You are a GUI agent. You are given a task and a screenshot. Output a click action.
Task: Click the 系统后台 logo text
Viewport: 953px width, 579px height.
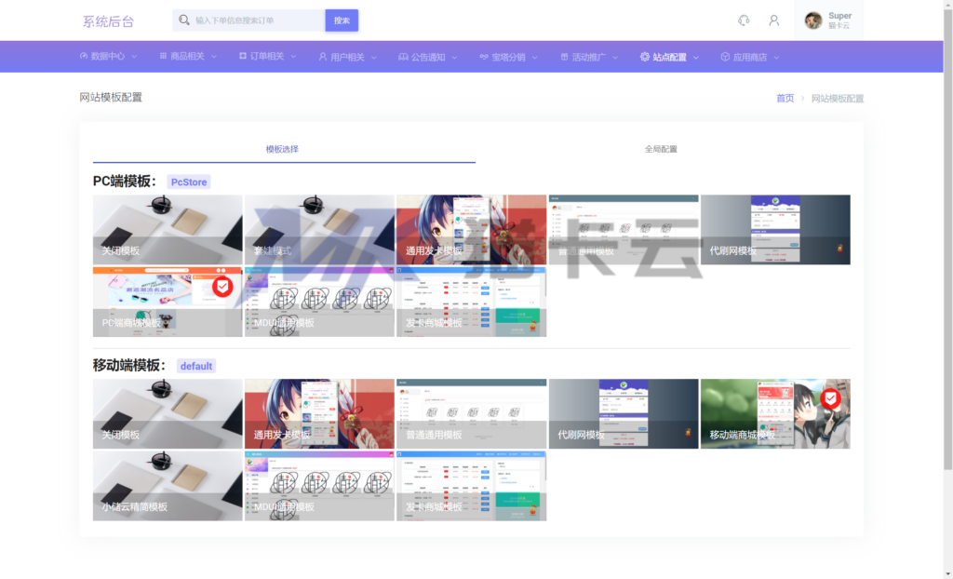(x=108, y=21)
